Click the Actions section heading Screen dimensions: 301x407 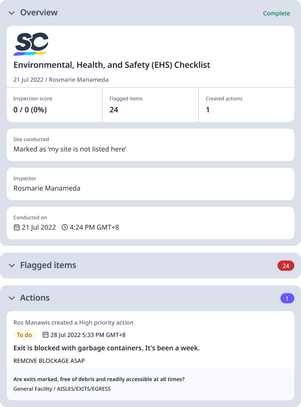point(35,298)
